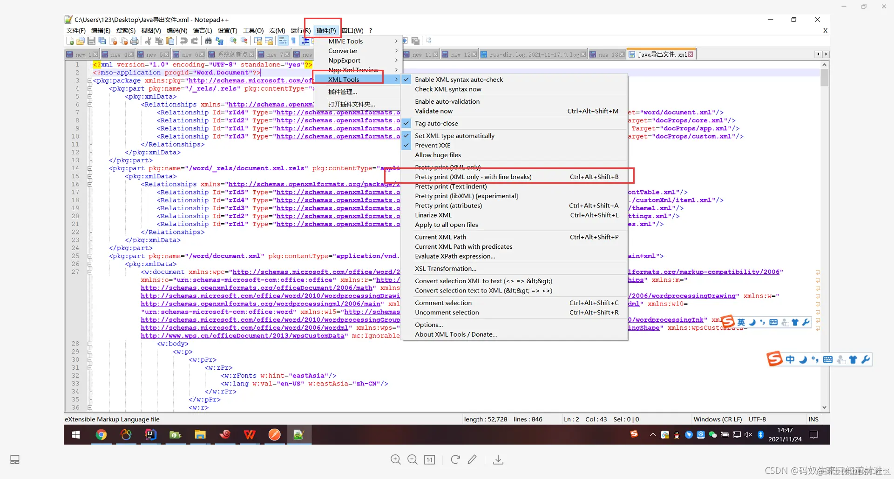Rotate the image in the viewer
The height and width of the screenshot is (479, 894).
[x=455, y=459]
